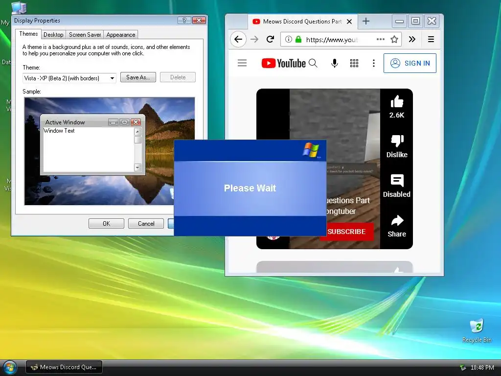Screen dimensions: 501x376
Task: Select the Recycle Bin desktop icon
Action: pyautogui.click(x=477, y=330)
